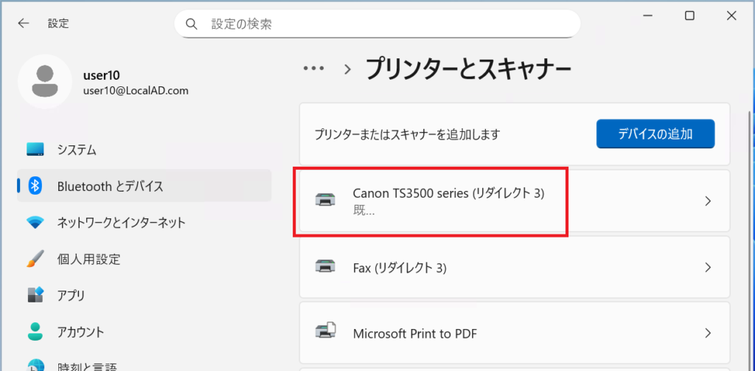Click the Accounts person icon

tap(35, 331)
